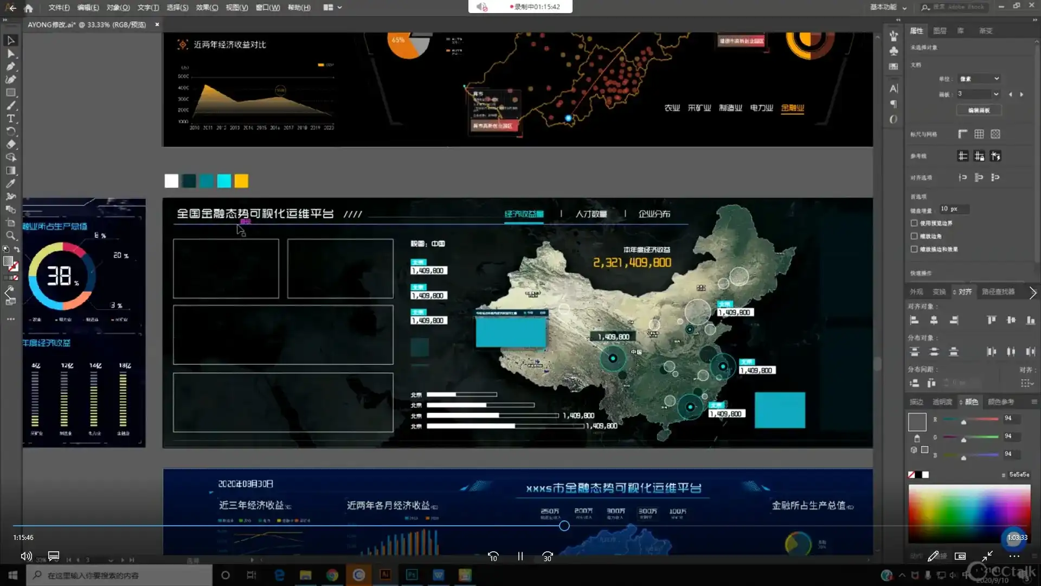Select the Zoom tool

tap(11, 236)
